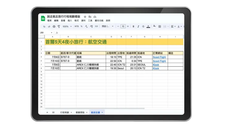The width and height of the screenshot is (229, 128).
Task: Increase font size with plus button
Action: point(128,26)
